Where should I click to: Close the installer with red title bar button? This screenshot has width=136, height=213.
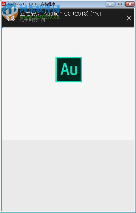coord(130,4)
